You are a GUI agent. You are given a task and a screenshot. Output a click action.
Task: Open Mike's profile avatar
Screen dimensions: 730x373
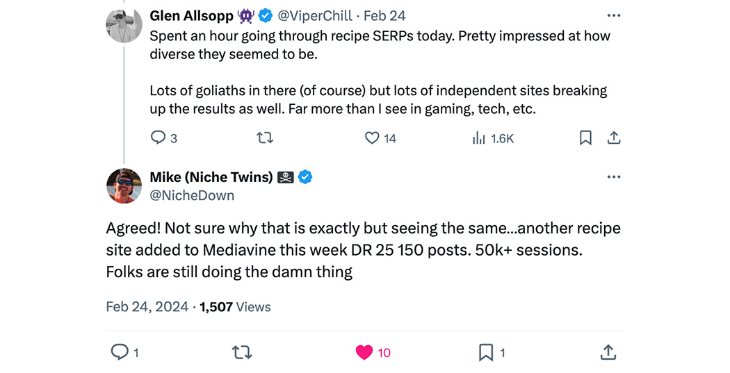(124, 186)
